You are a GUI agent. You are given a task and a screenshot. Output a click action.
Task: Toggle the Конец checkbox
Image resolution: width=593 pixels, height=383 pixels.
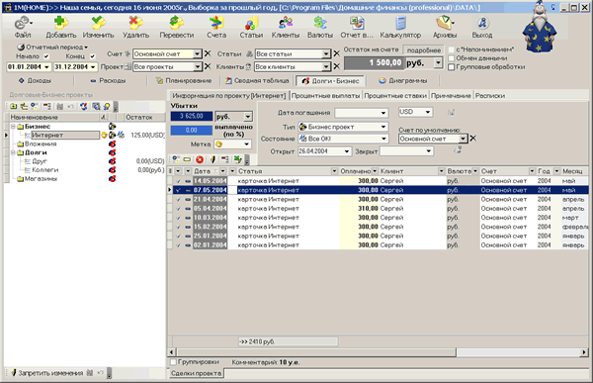click(92, 56)
